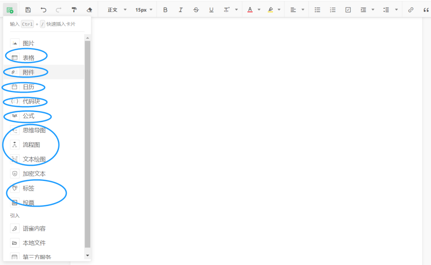Screen dimensions: 431x265
Task: Click the insert menu scrollbar down arrow
Action: click(87, 255)
